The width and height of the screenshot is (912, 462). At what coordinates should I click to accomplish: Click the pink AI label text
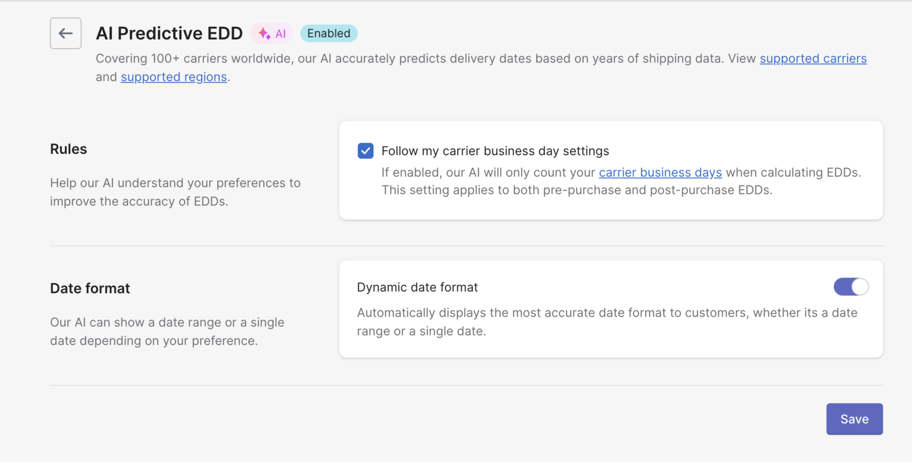tap(280, 34)
